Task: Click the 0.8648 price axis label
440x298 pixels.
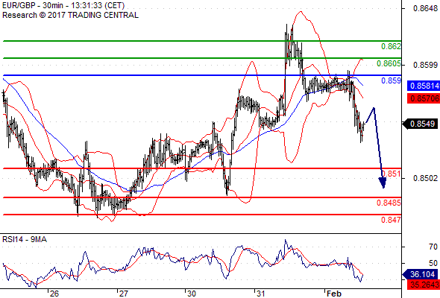Action: (x=425, y=8)
